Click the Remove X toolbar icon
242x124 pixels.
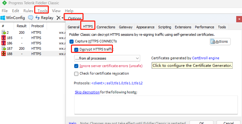[59, 18]
